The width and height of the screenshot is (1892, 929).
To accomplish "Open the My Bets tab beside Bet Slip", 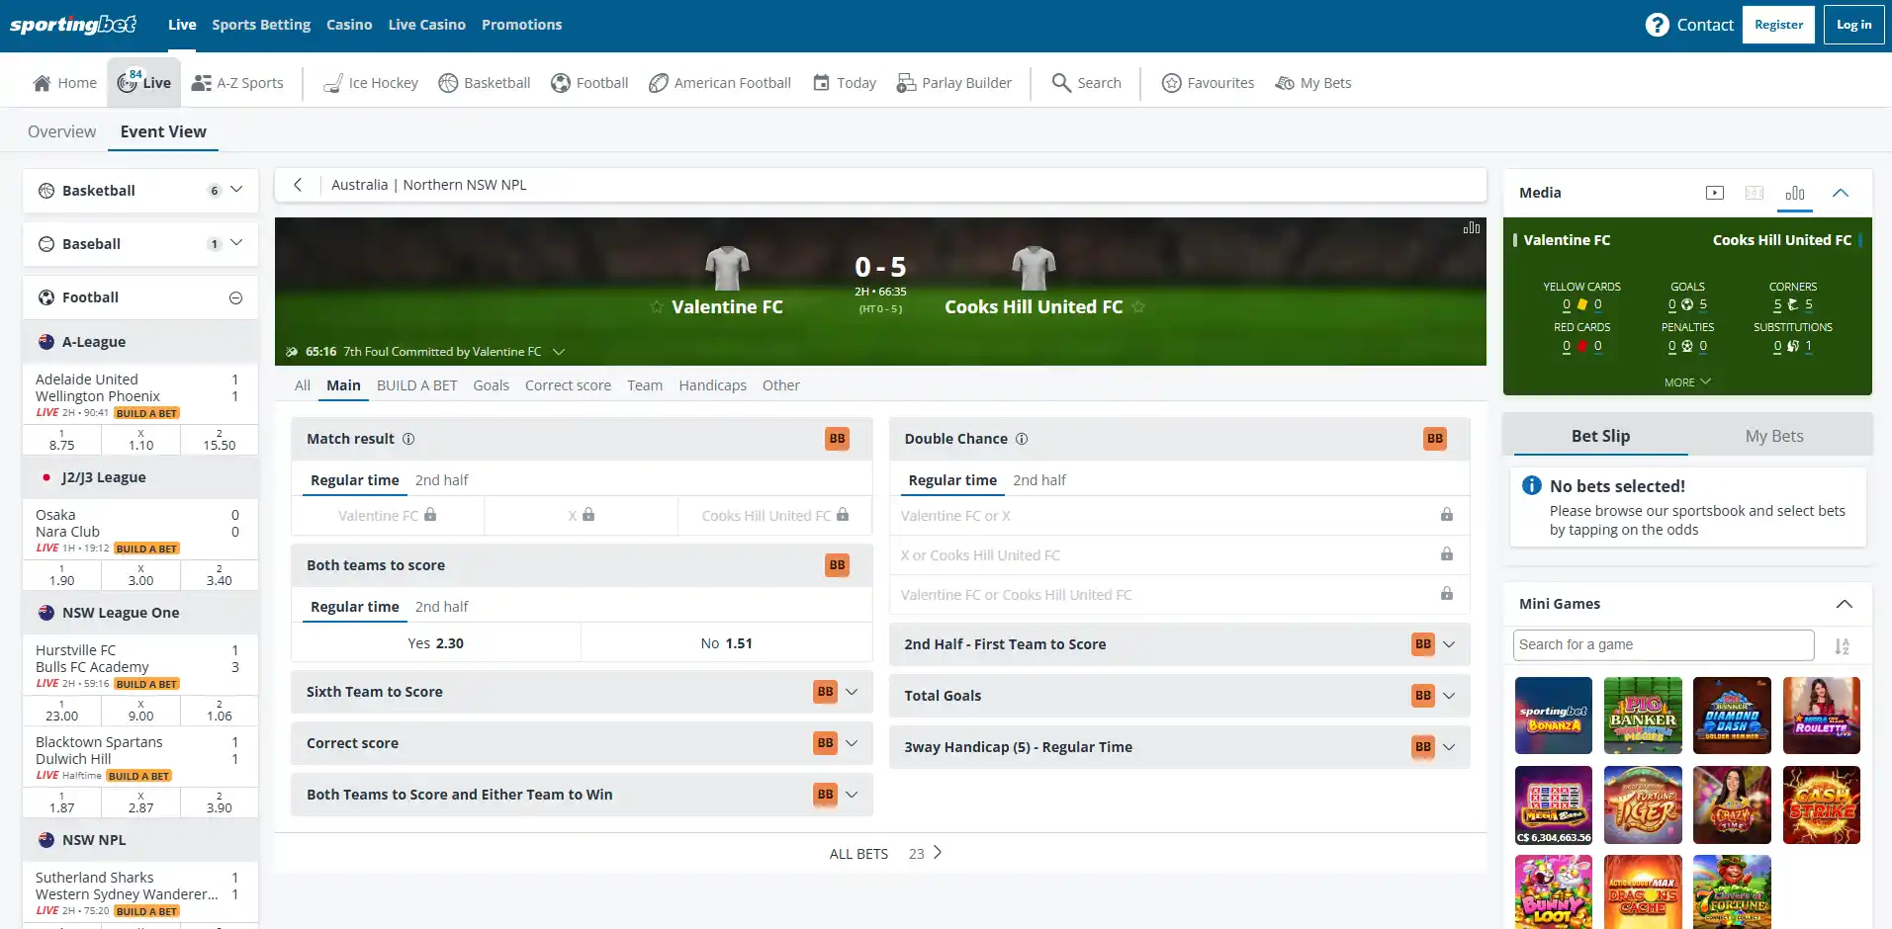I will [1774, 436].
